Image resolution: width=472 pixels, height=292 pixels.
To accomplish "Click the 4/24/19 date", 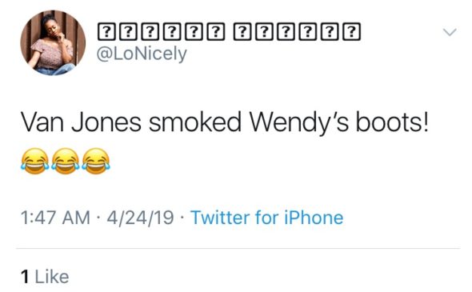I will [x=140, y=218].
